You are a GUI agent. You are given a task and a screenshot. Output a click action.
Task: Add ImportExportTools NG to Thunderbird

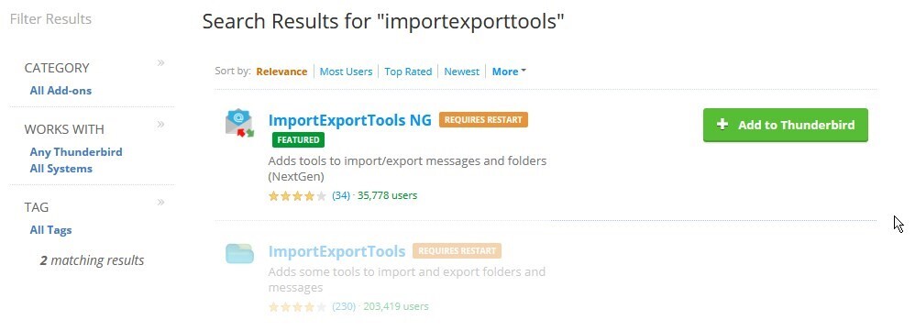coord(786,125)
